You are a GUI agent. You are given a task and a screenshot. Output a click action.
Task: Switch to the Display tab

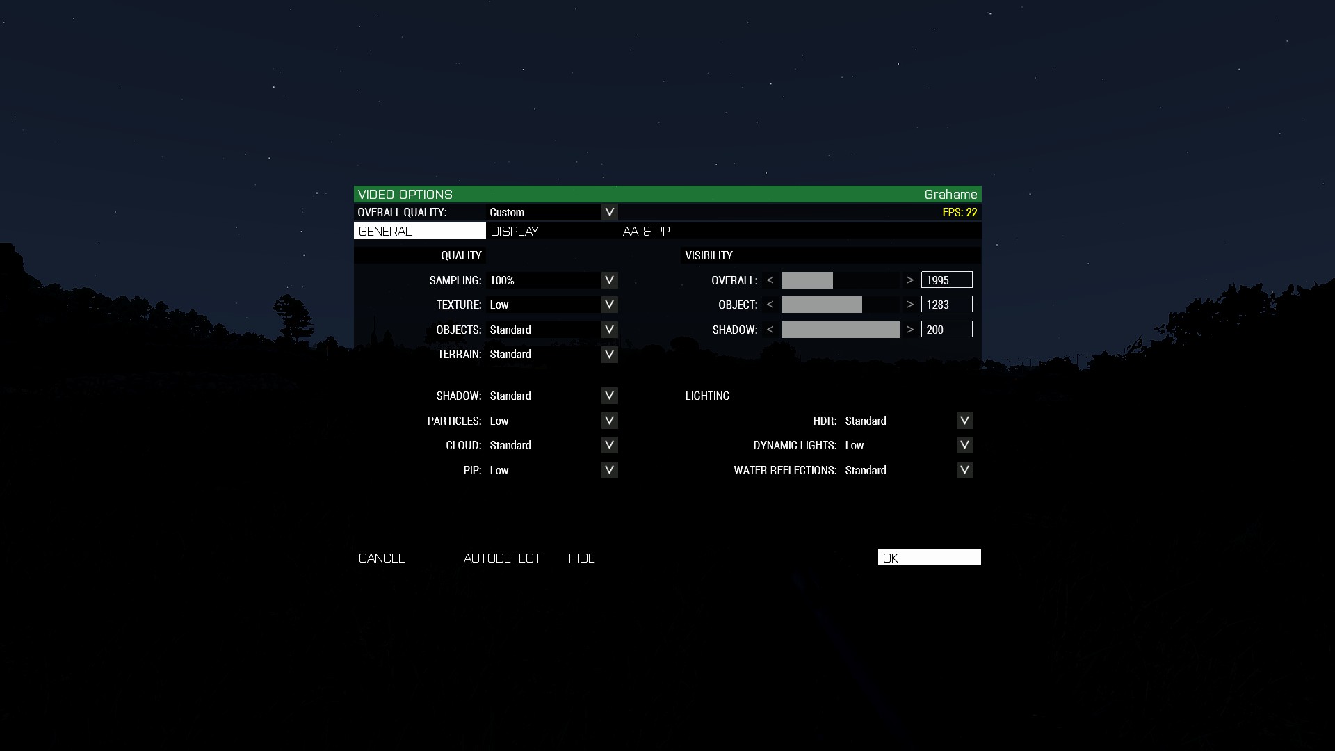515,232
